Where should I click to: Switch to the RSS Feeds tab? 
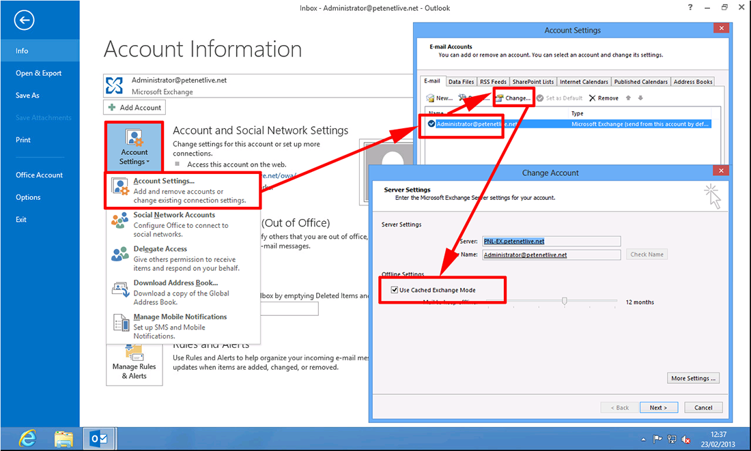click(493, 82)
